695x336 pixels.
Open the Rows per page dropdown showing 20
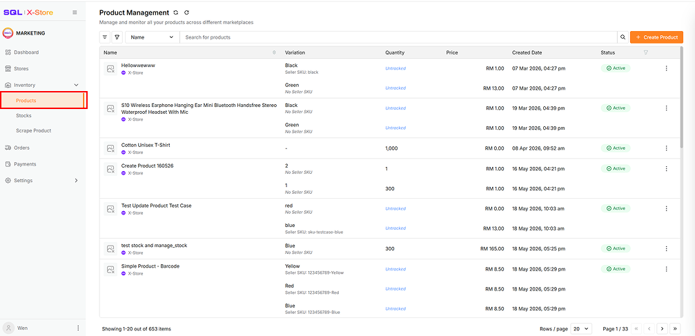(581, 328)
